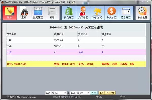Select the 收款汇总 column header
The image size is (152, 100).
click(x=66, y=34)
